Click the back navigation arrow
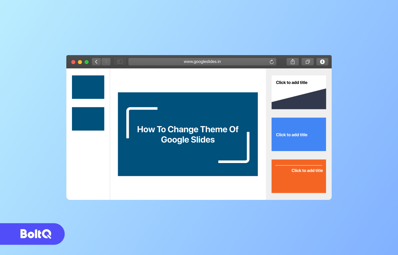The width and height of the screenshot is (398, 255). 96,61
